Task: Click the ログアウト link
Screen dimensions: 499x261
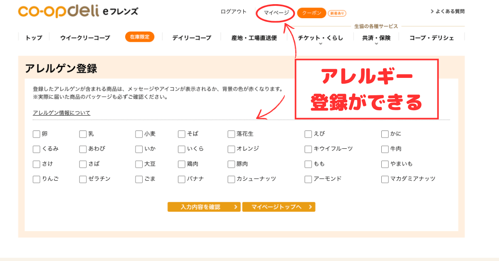Action: coord(233,12)
